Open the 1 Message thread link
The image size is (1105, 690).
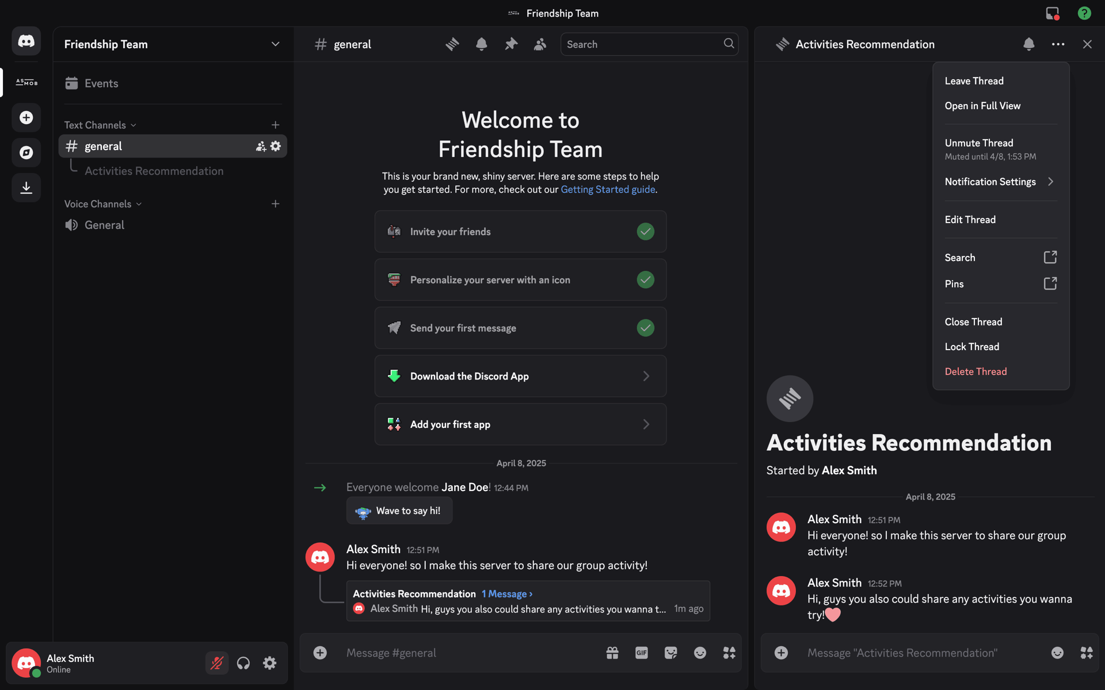coord(507,594)
